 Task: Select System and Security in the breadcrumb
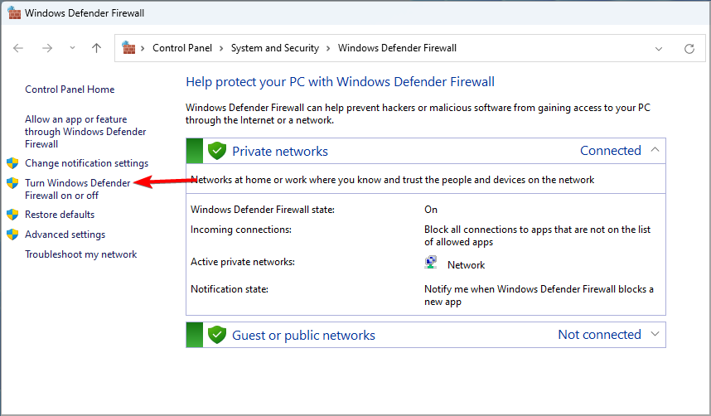tap(274, 48)
